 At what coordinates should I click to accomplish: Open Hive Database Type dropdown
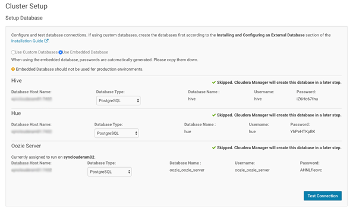(x=118, y=100)
